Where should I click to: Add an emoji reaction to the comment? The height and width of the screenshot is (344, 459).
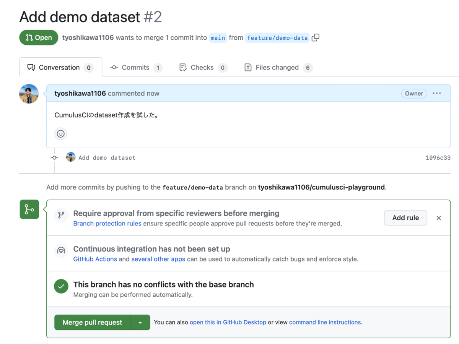(60, 134)
